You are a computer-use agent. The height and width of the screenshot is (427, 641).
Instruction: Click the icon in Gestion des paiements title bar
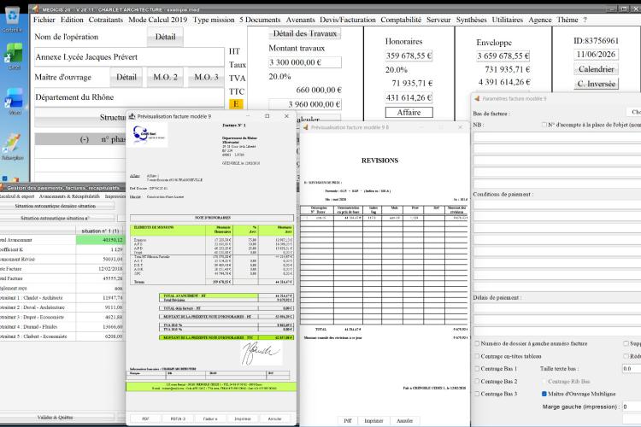point(2,188)
